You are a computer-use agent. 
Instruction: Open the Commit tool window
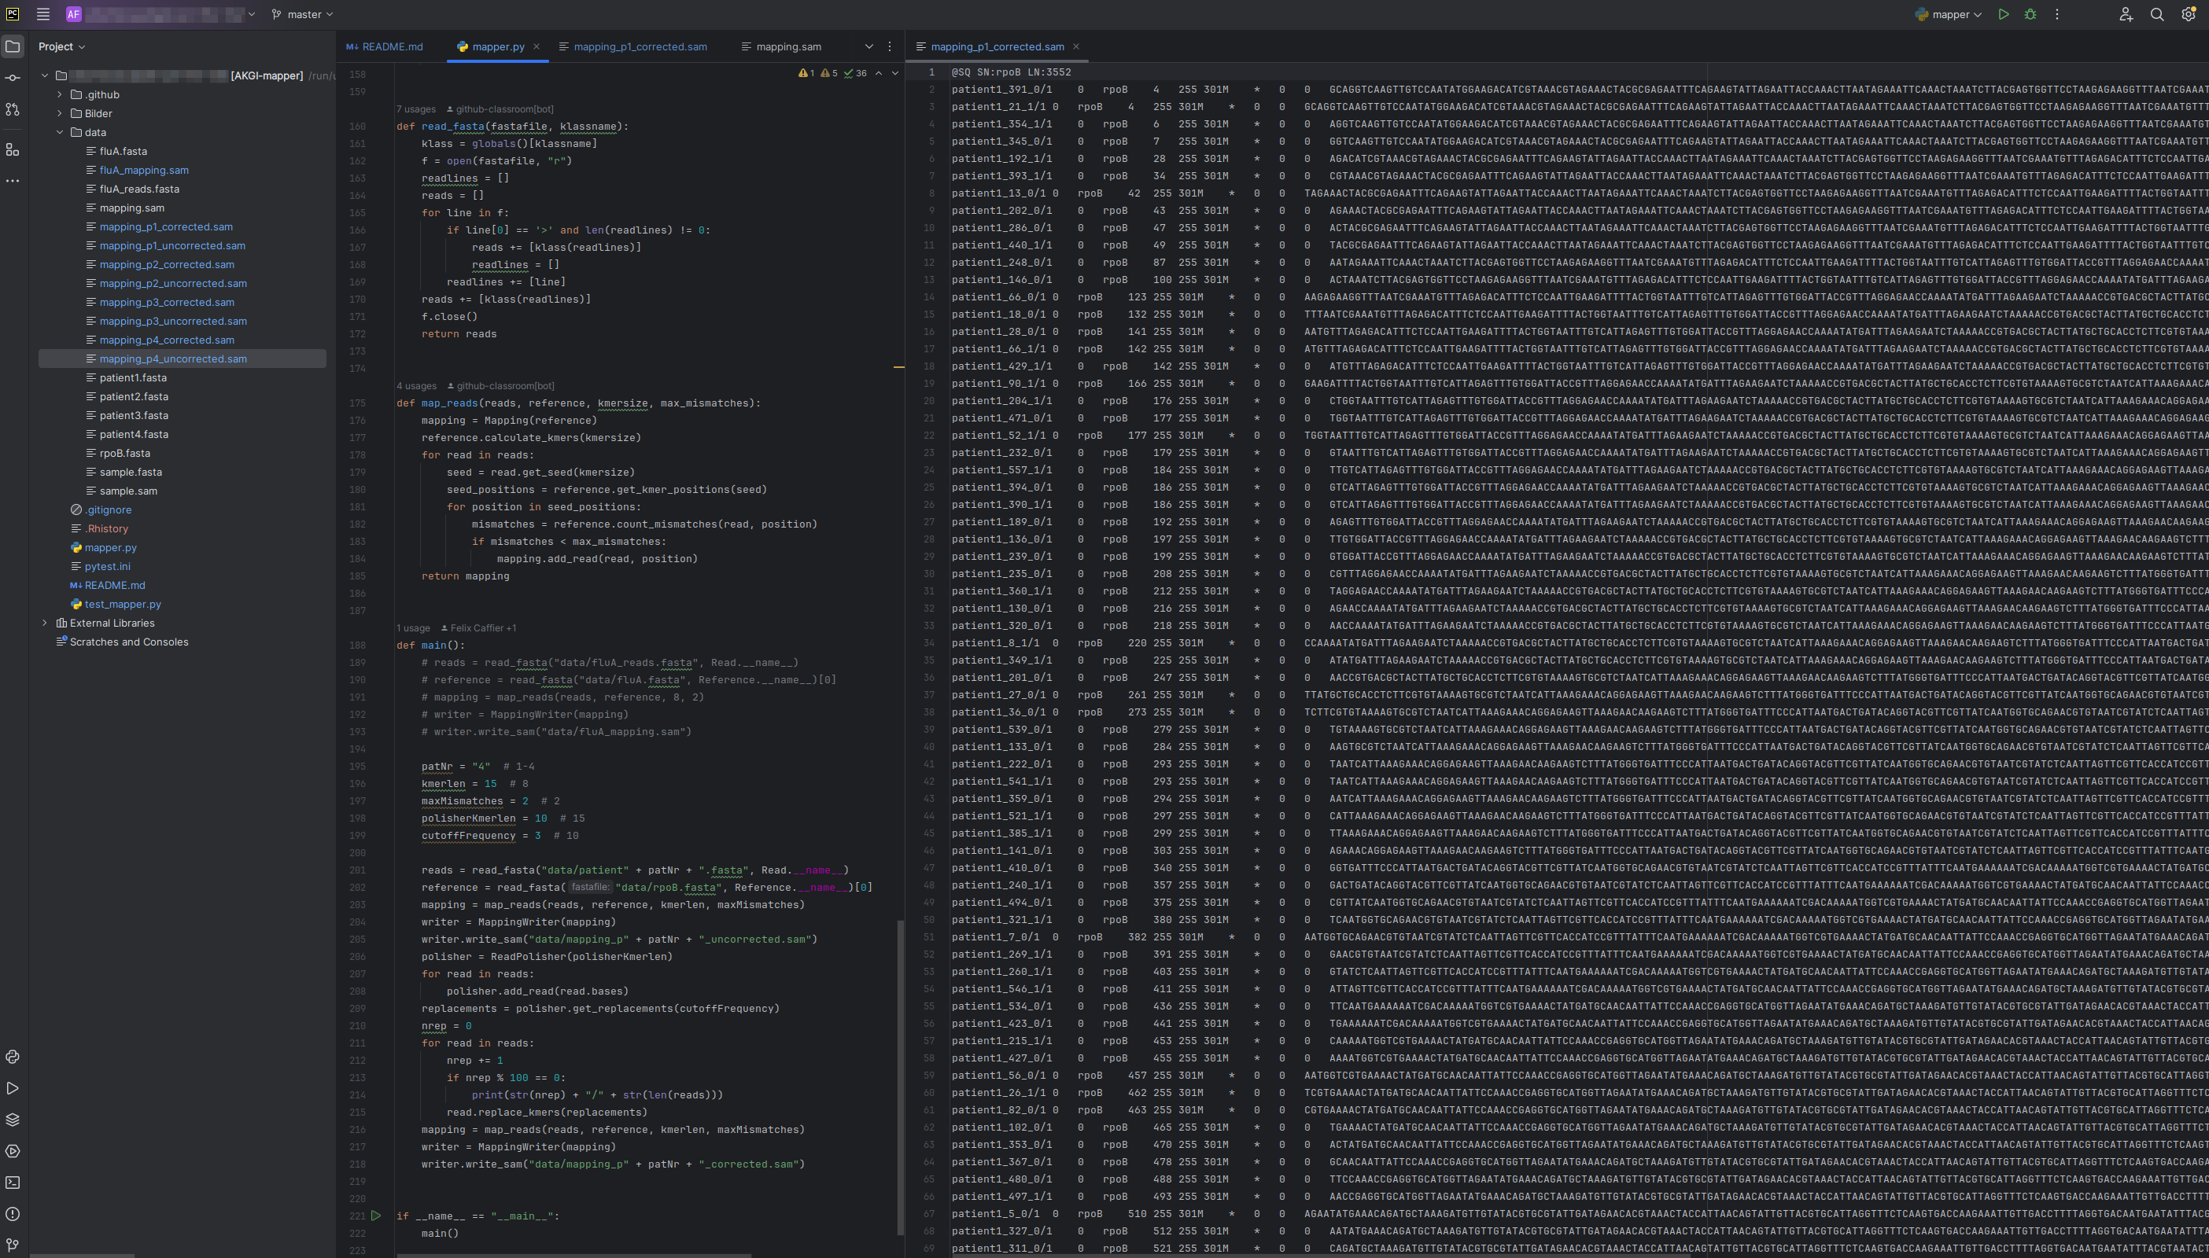tap(12, 78)
